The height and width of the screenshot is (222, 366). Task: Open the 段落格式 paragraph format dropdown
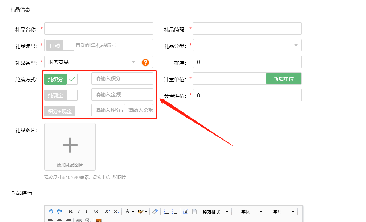click(214, 212)
